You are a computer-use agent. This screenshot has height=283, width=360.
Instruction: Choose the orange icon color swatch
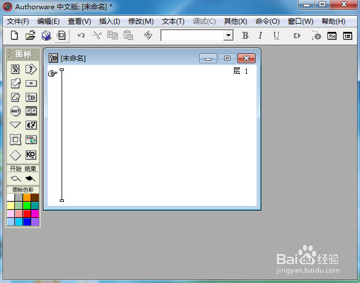[27, 197]
